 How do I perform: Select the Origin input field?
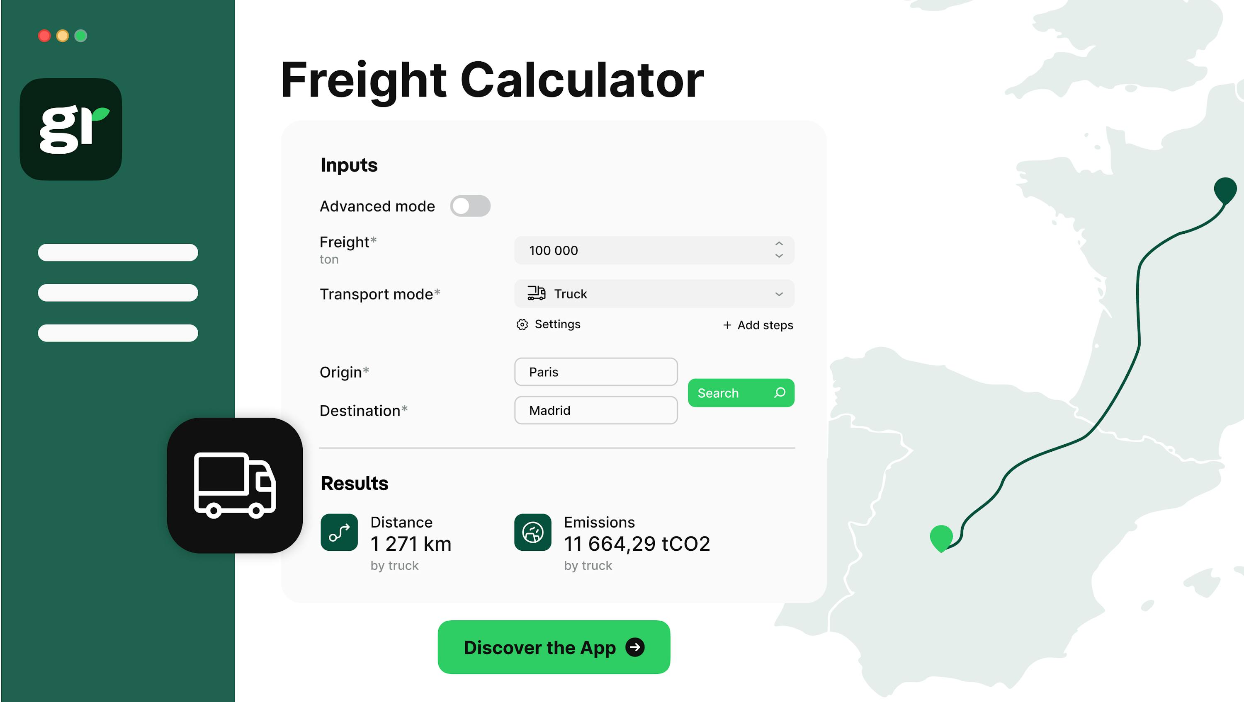[595, 371]
